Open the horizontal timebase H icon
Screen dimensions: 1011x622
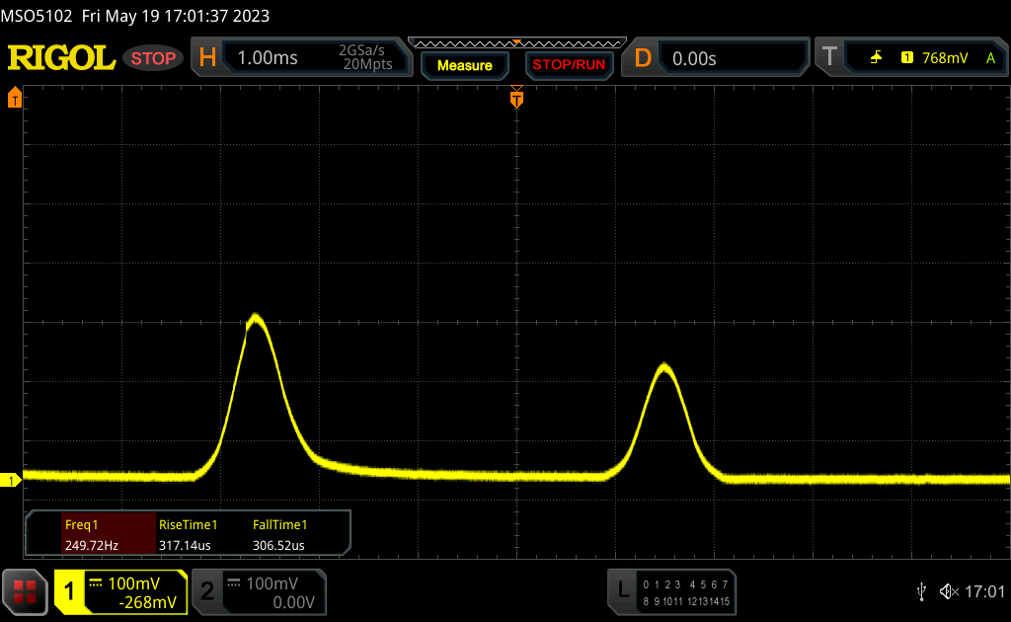tap(207, 58)
